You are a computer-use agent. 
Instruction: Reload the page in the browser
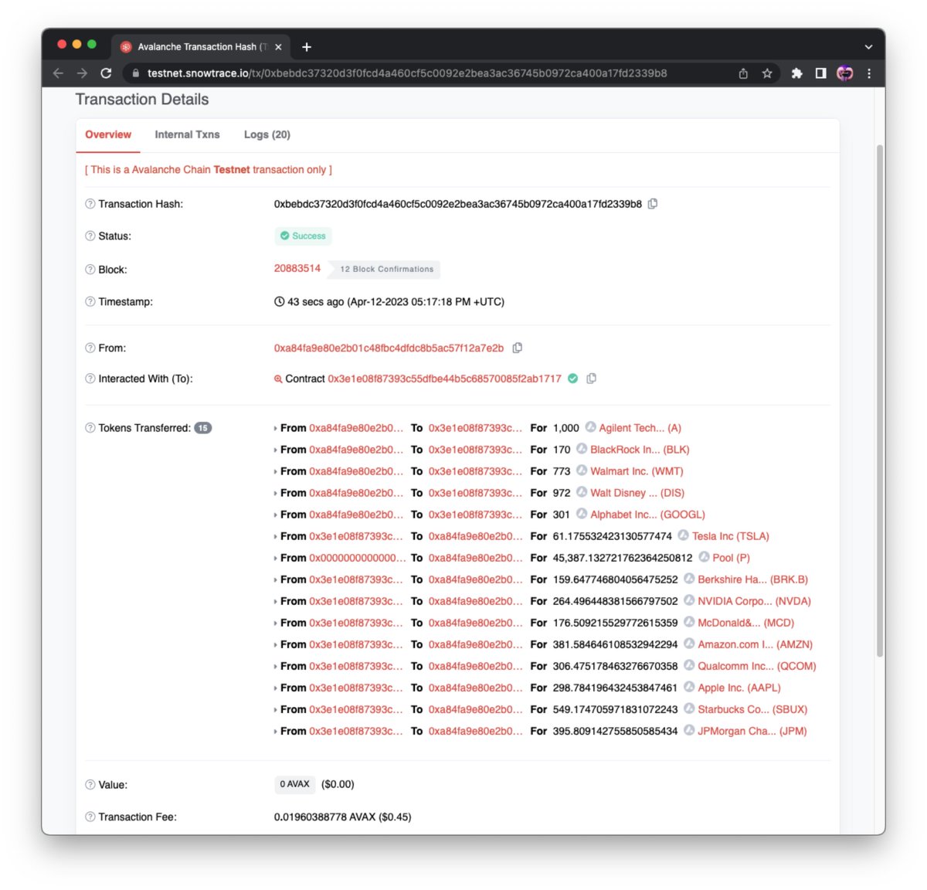(x=107, y=73)
